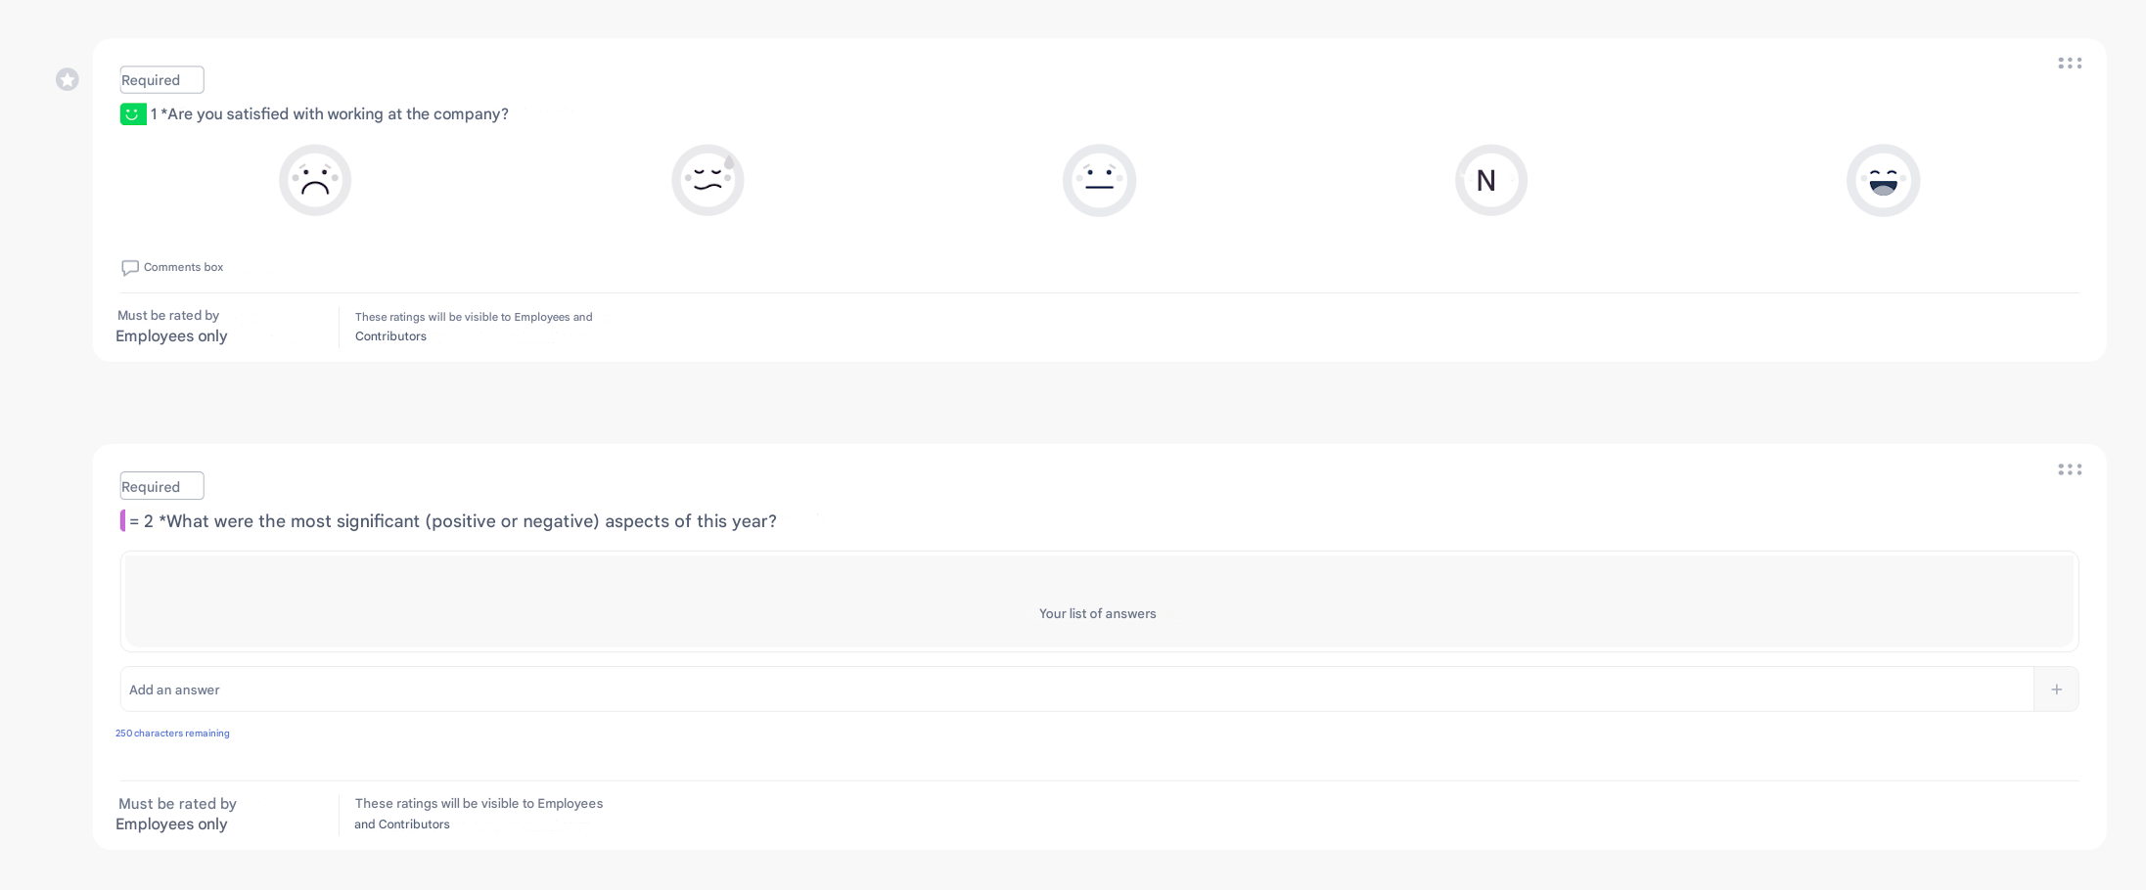Click "Employees only" rater setting on question 1
The height and width of the screenshot is (890, 2146).
(x=171, y=336)
